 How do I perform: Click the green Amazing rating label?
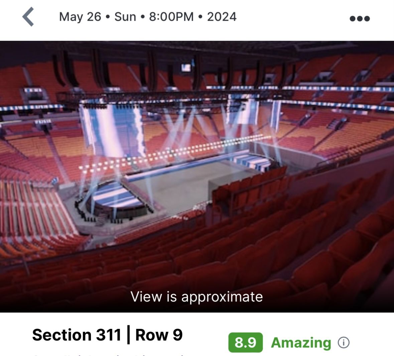pyautogui.click(x=301, y=342)
